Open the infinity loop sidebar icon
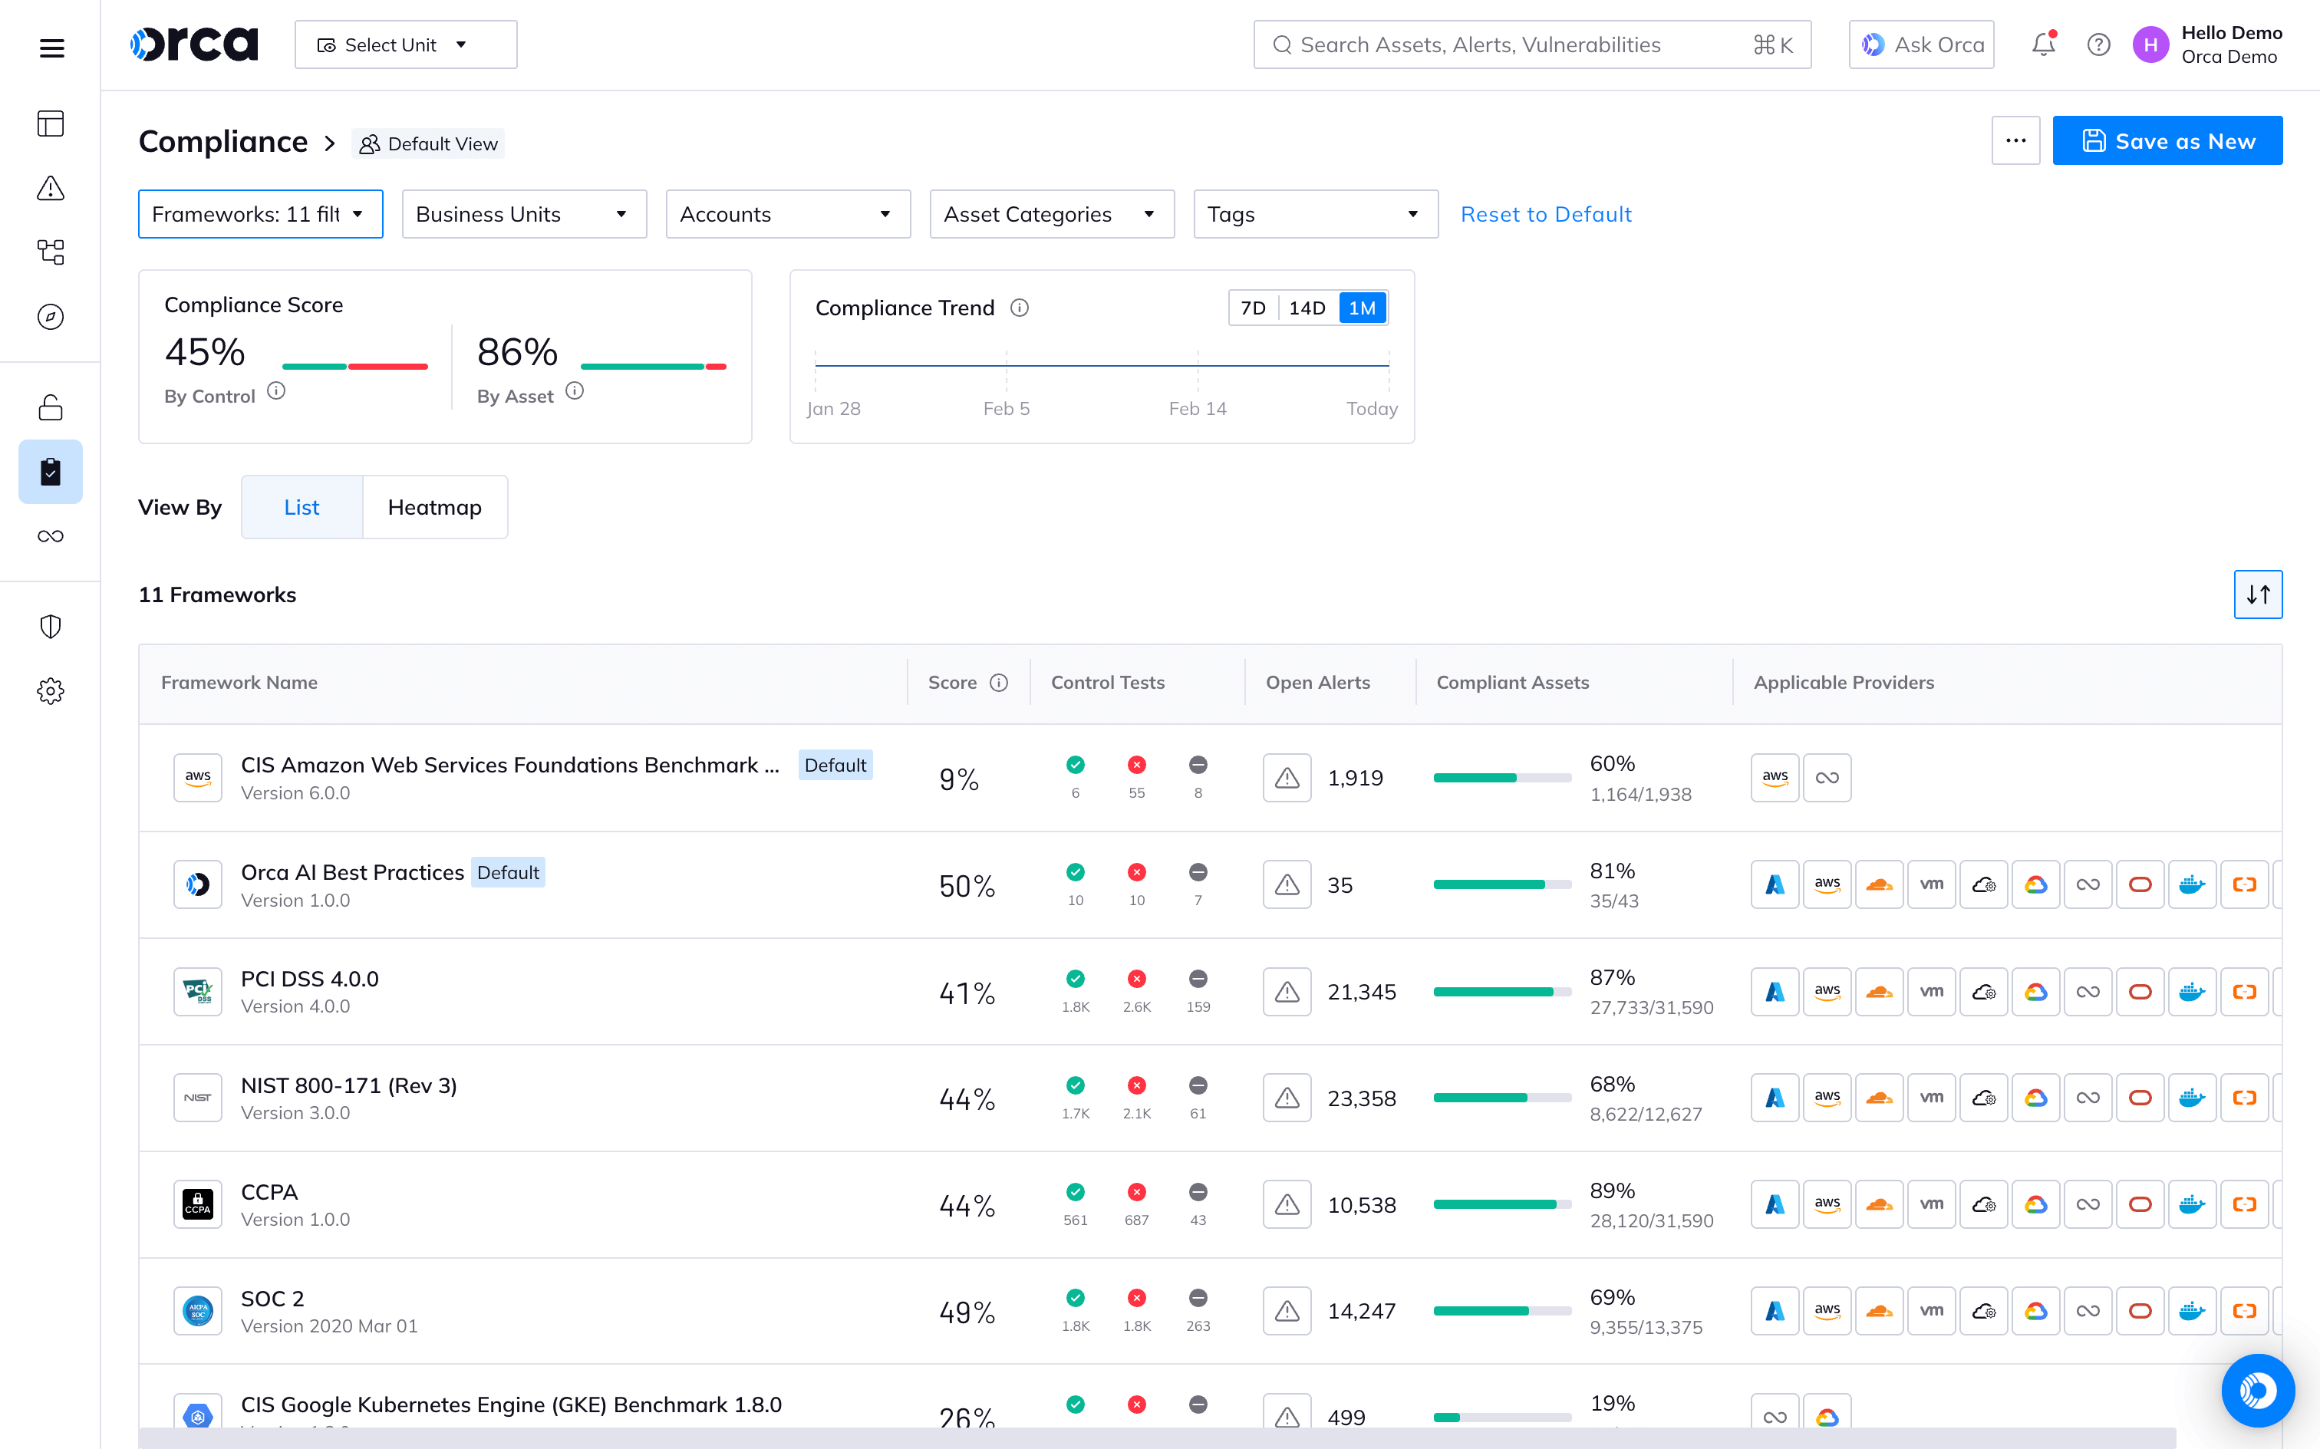The width and height of the screenshot is (2320, 1449). pyautogui.click(x=51, y=535)
